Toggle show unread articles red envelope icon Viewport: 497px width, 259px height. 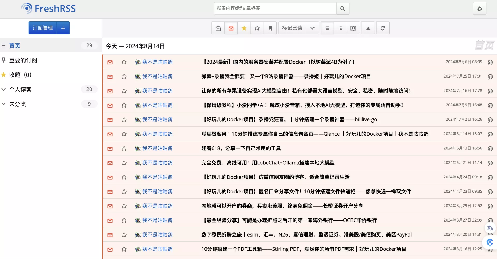coord(231,28)
